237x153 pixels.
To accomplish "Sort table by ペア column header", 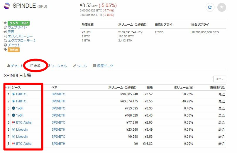I will pos(54,87).
